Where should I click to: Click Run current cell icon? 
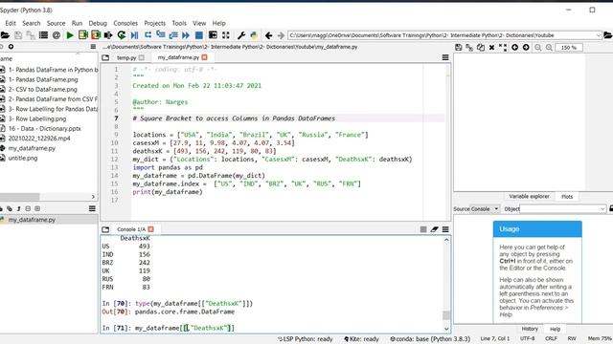click(83, 35)
